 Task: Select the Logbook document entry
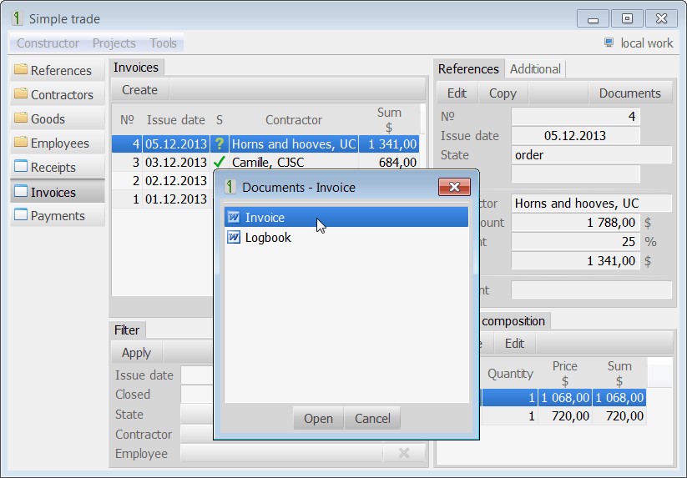point(346,237)
